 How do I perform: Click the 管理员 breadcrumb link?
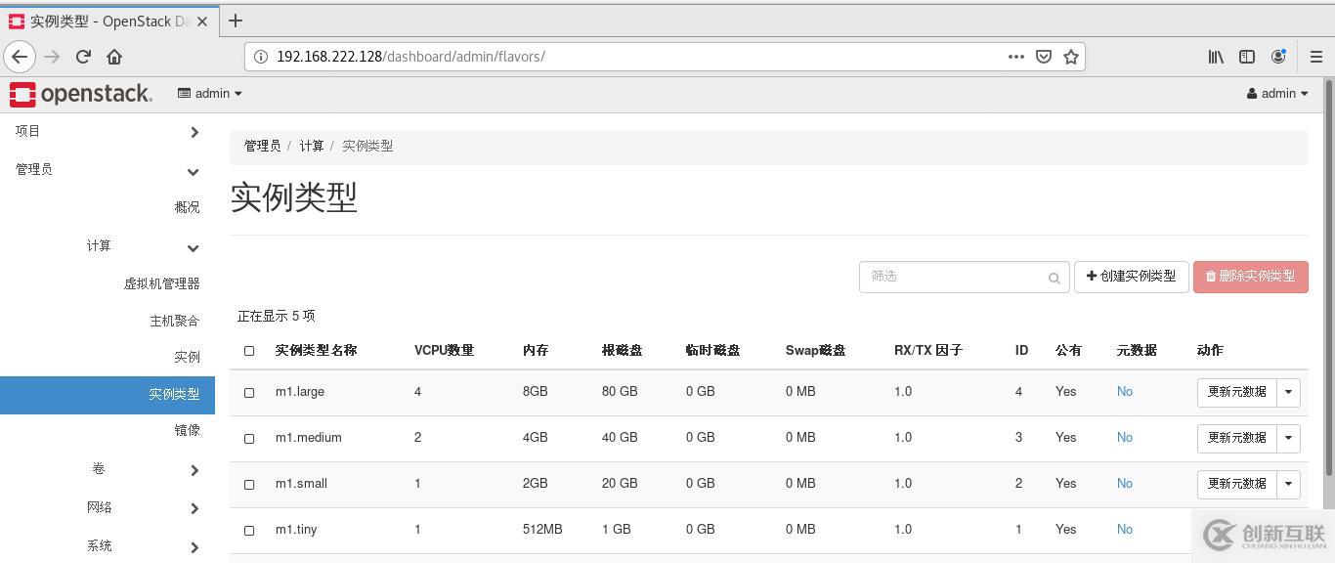coord(262,146)
